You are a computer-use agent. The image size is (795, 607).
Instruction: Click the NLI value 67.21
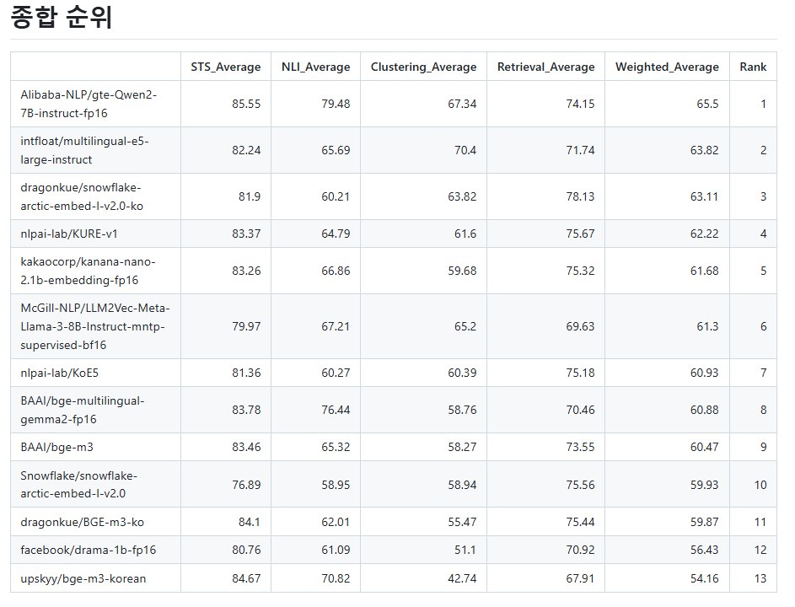336,326
